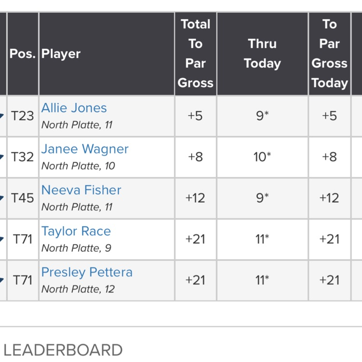Viewport: 362px width, 362px height.
Task: Open Presley Pettera player link
Action: pyautogui.click(x=87, y=272)
